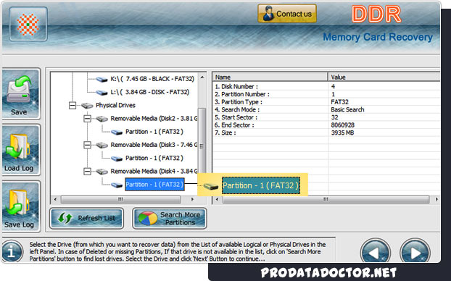Select the L:\ 3.84 GB DISK drive
The height and width of the screenshot is (281, 451).
point(150,92)
